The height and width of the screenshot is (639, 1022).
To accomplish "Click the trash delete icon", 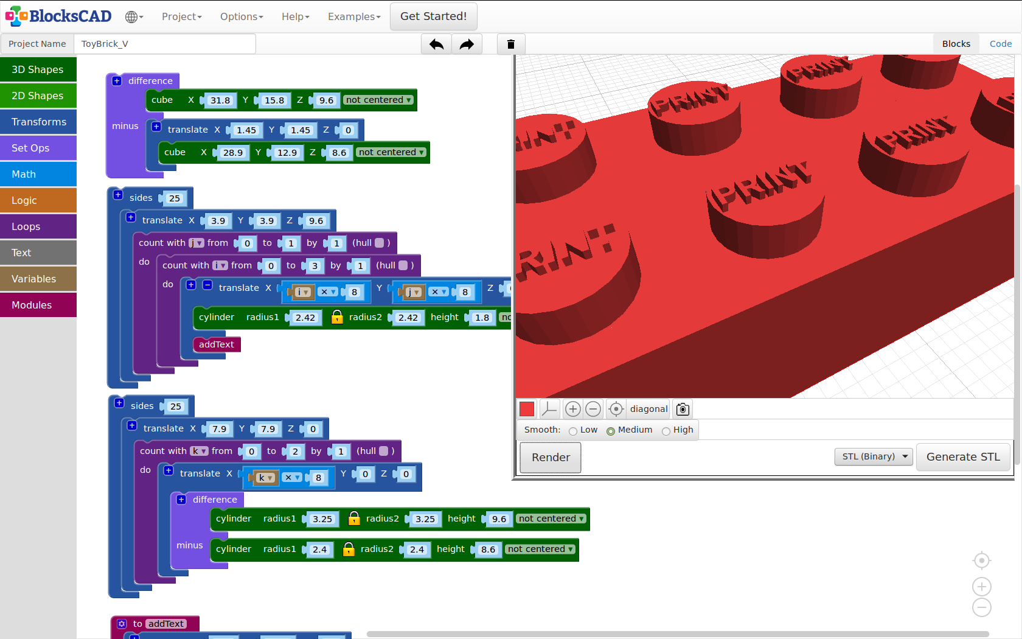I will coord(511,44).
